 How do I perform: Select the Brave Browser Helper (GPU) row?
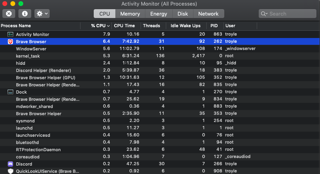click(160, 78)
